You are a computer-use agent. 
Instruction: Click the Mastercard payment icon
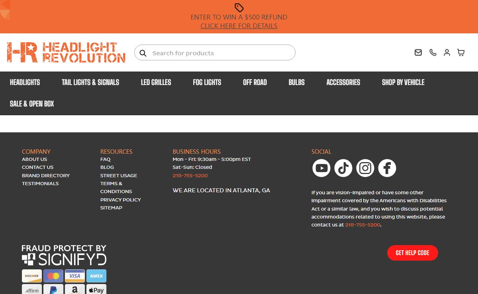tap(53, 276)
